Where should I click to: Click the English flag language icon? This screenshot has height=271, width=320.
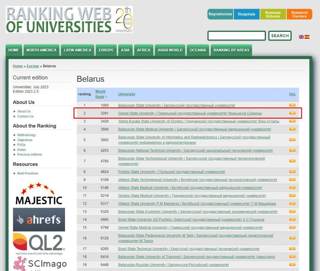point(301,37)
